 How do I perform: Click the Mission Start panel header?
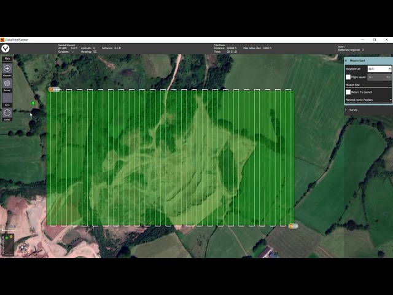(368, 61)
